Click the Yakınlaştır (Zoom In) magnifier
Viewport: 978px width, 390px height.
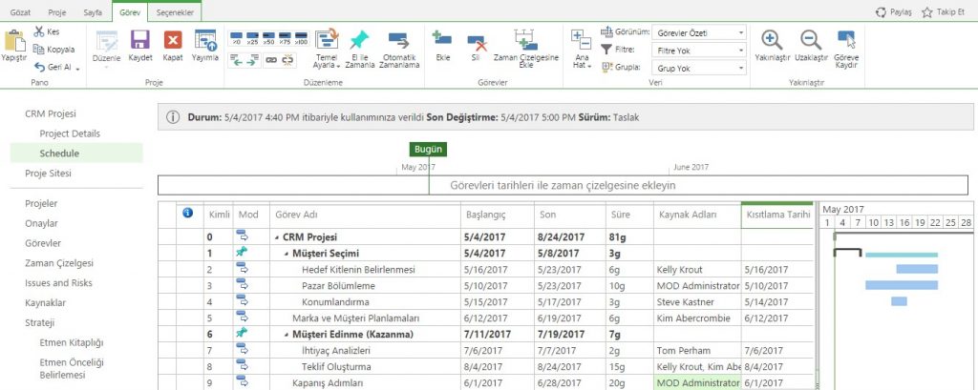point(772,40)
